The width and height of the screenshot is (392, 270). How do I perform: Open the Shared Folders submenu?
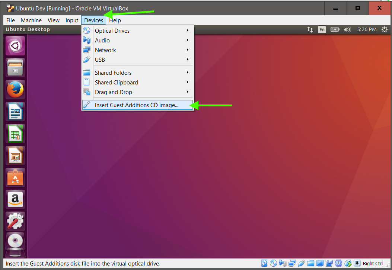tap(137, 73)
